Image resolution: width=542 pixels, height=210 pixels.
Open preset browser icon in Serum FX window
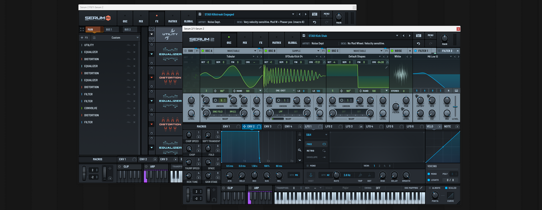[314, 14]
